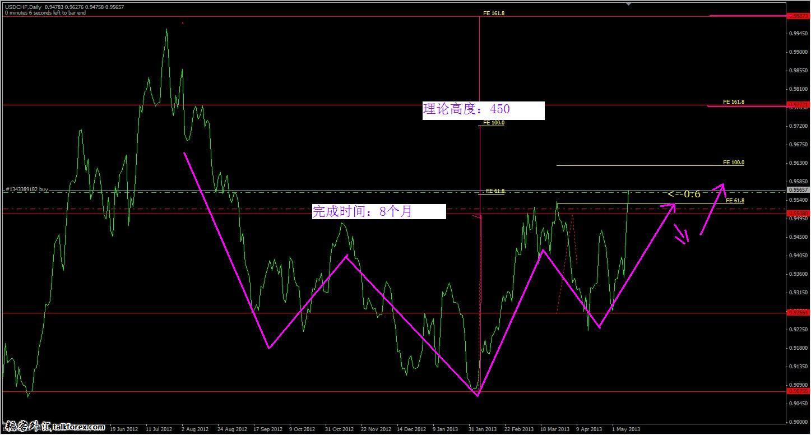Click the right-side FE 100.0 Fibonacci label
Image resolution: width=811 pixels, height=435 pixels.
pos(734,163)
